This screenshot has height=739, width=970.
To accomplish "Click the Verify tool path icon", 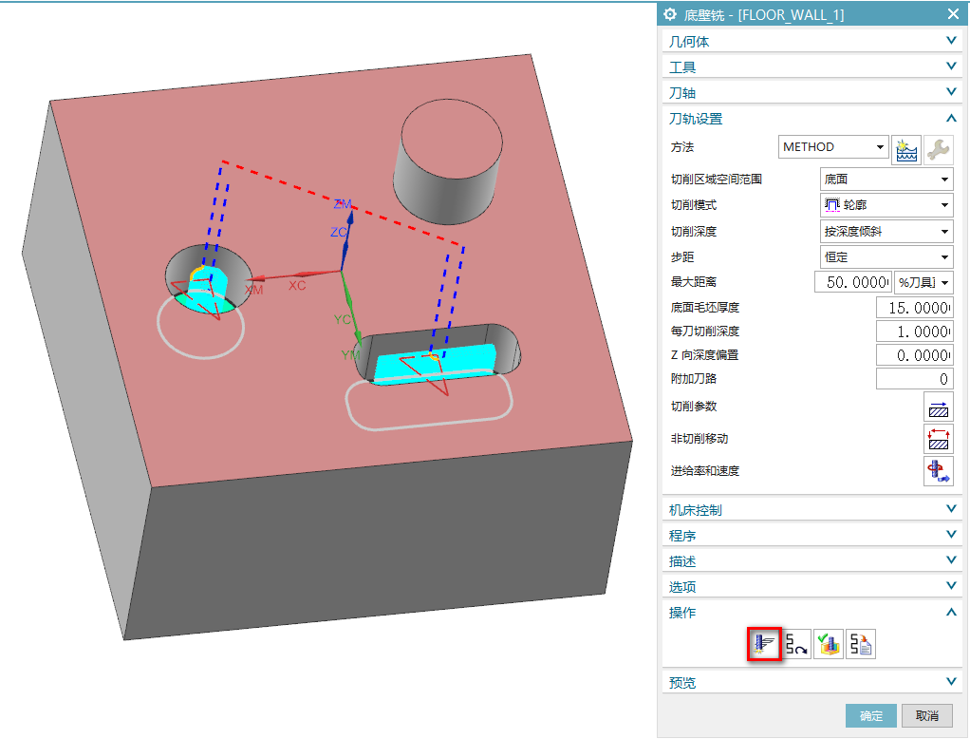I will pyautogui.click(x=829, y=644).
